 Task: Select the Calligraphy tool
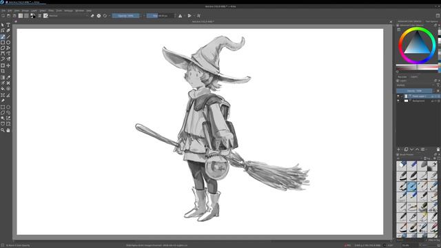pyautogui.click(x=8, y=30)
